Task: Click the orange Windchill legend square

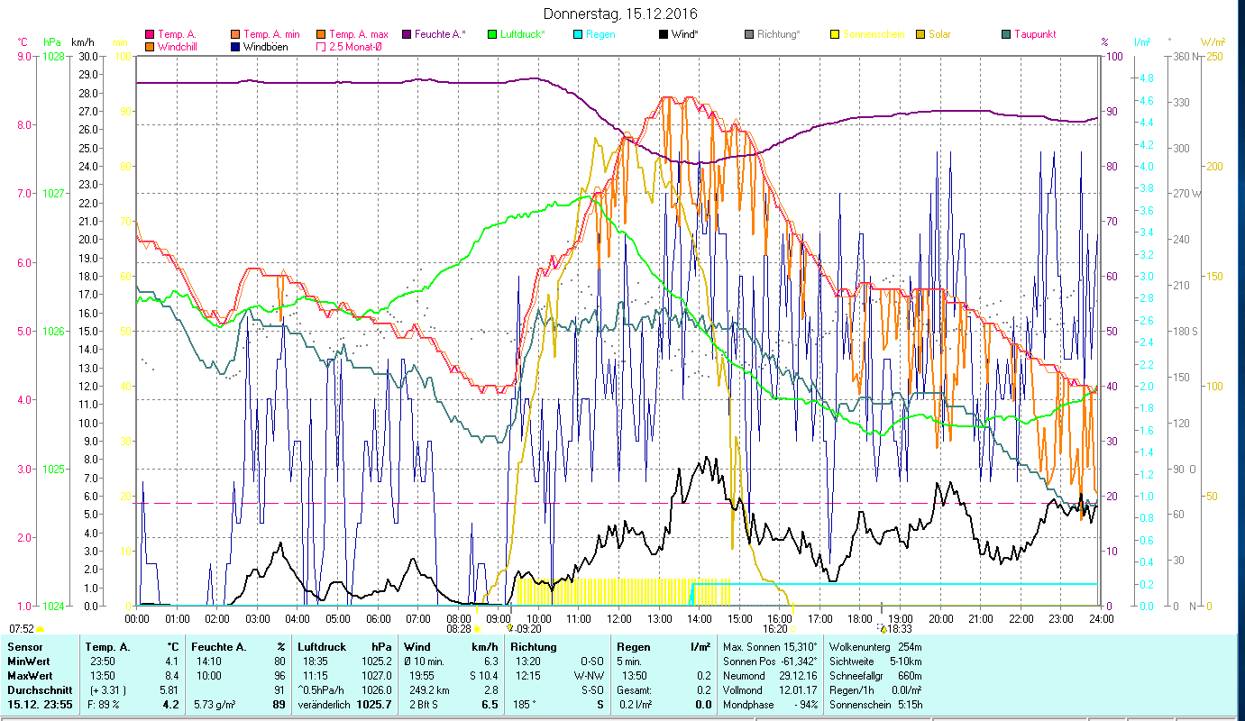Action: point(150,47)
